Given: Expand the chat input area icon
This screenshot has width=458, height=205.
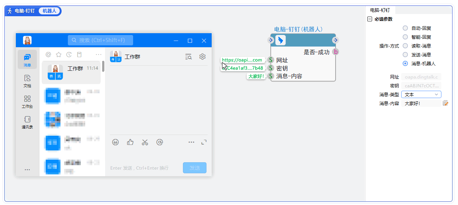Looking at the screenshot, I should click(204, 142).
